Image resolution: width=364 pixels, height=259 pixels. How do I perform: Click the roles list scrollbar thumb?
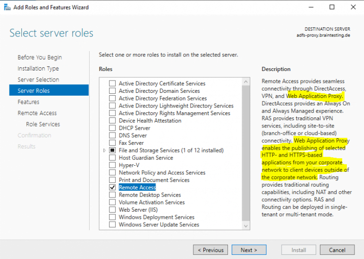[x=246, y=153]
